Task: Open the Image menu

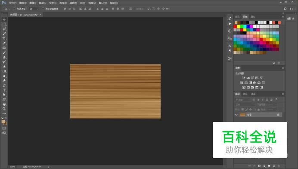Action: click(x=33, y=3)
